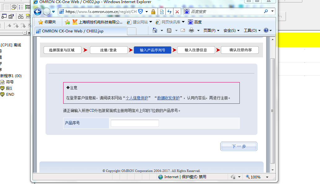Open the 工具(O) tools dropdown
Screen dimensions: 320x184
coord(252,31)
